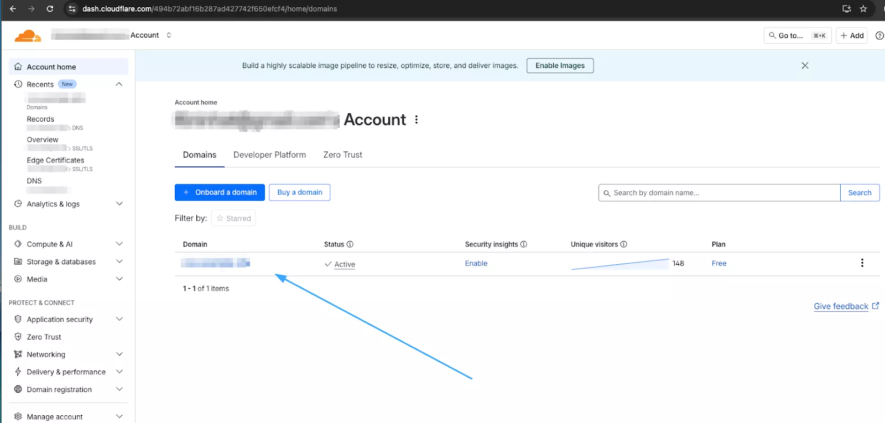Click the Storage & databases icon
Screen dimensions: 885x423
(18, 262)
